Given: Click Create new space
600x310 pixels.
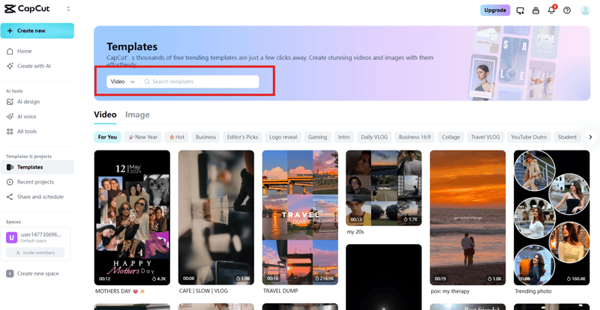Looking at the screenshot, I should (32, 274).
